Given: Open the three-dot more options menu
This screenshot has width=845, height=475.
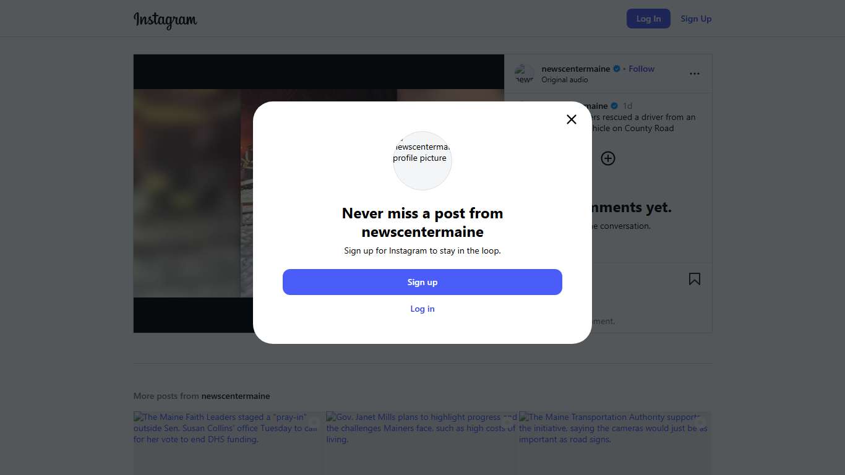Looking at the screenshot, I should pyautogui.click(x=694, y=74).
